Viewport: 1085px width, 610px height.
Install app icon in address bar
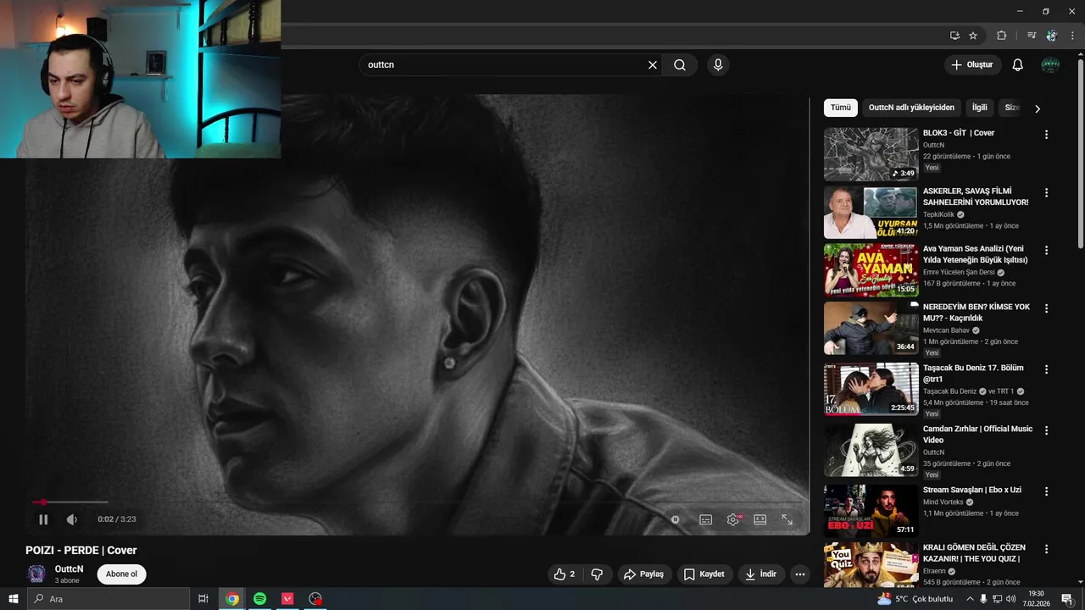tap(954, 36)
